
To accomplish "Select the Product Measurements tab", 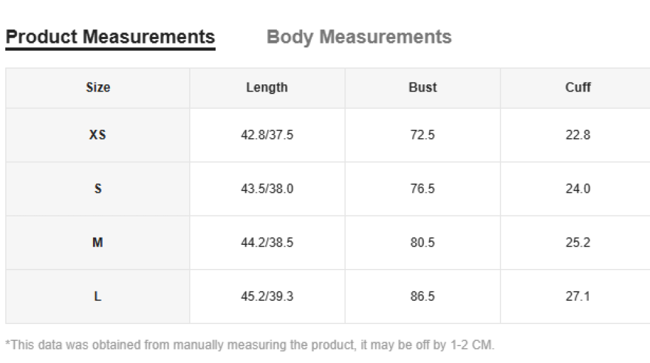I will pos(110,37).
